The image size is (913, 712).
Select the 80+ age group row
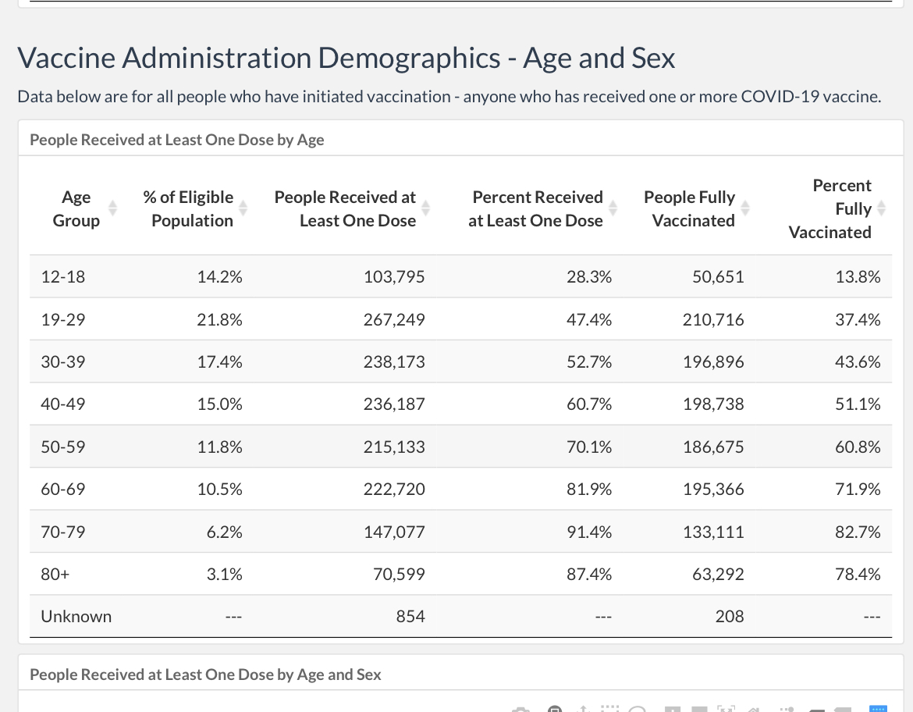[x=460, y=574]
